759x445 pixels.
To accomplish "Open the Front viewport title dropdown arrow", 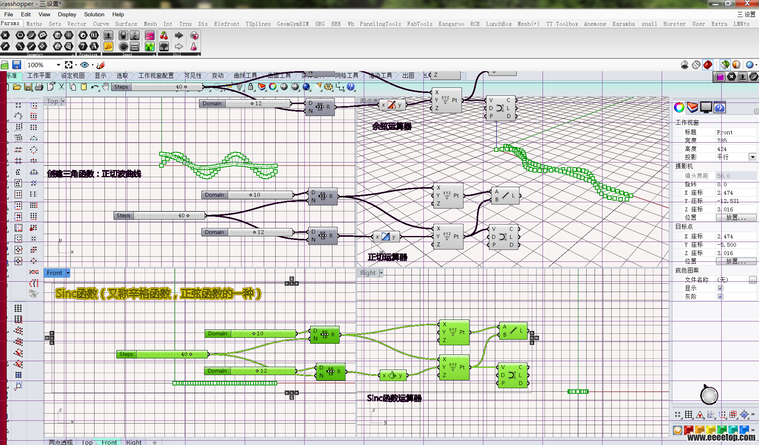I will tap(68, 273).
